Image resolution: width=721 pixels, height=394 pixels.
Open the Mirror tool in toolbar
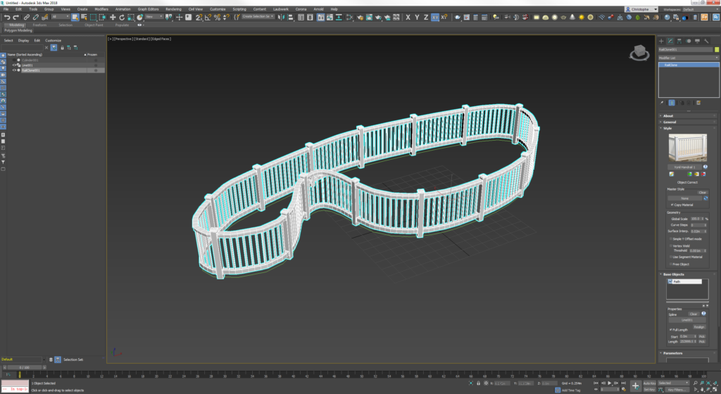[x=281, y=17]
